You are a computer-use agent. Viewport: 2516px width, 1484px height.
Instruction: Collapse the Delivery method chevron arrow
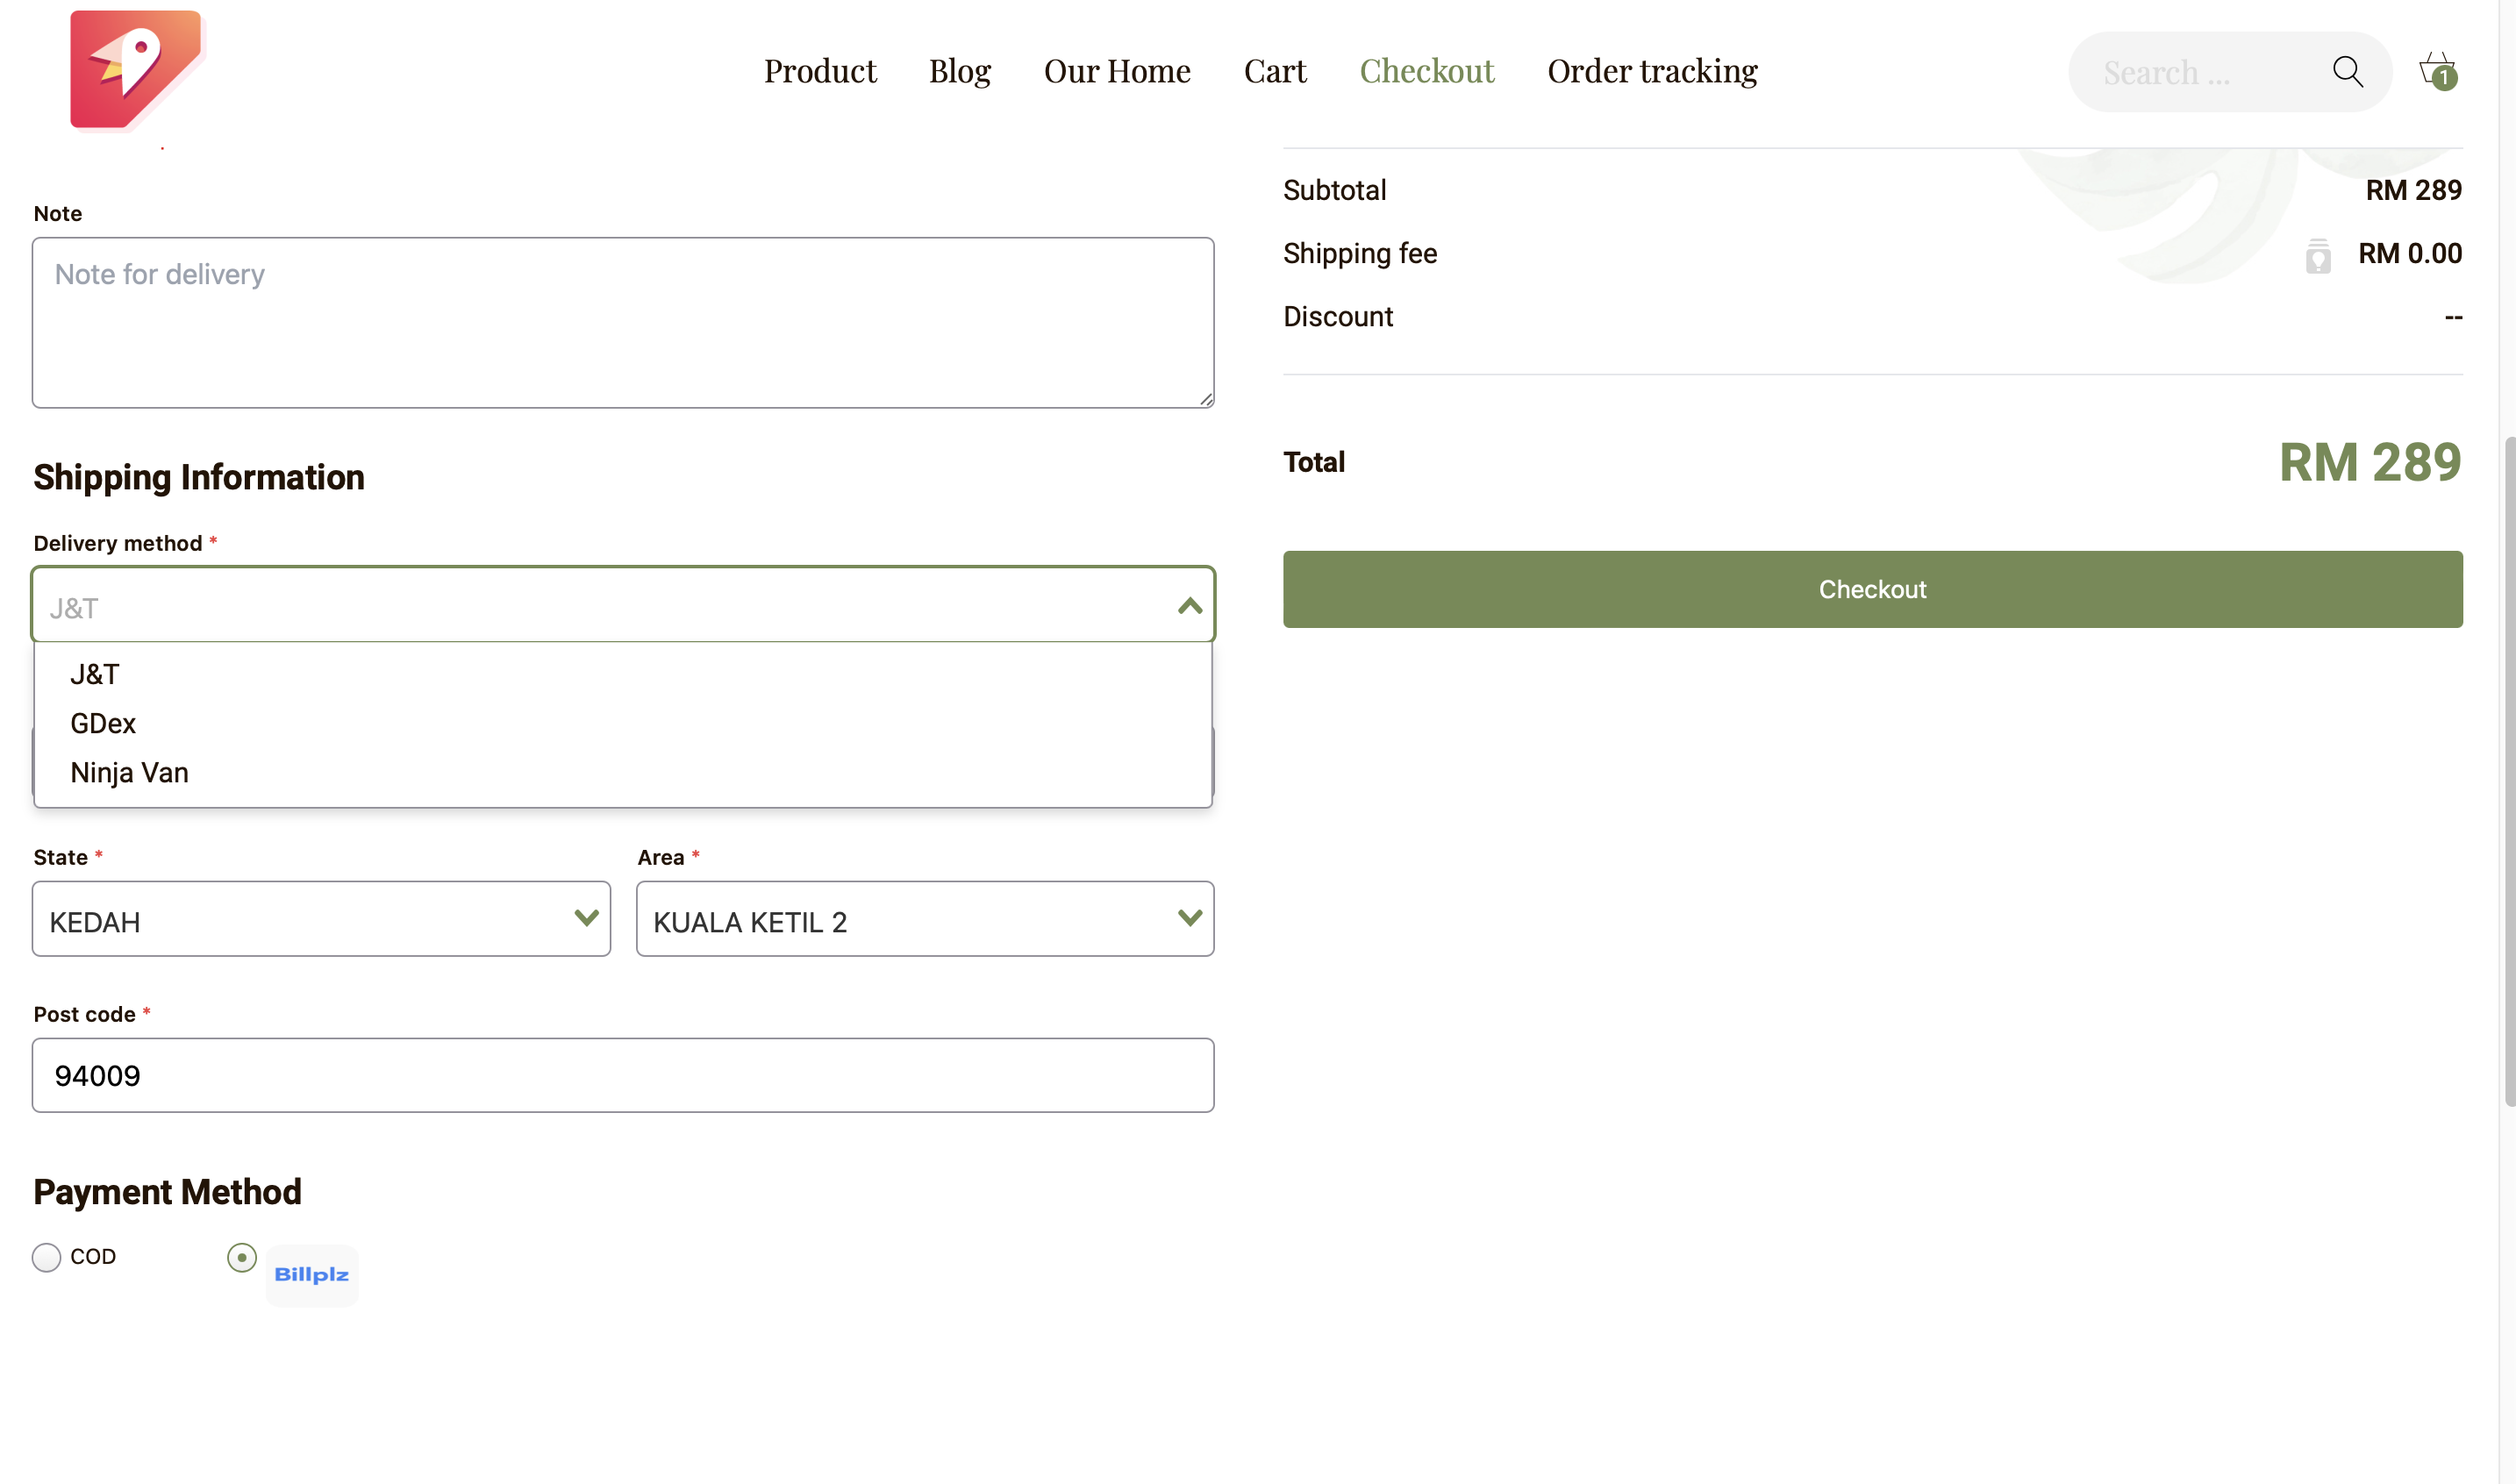[x=1189, y=606]
